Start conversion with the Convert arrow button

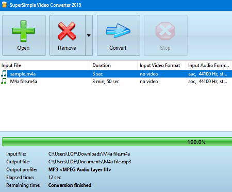point(119,35)
